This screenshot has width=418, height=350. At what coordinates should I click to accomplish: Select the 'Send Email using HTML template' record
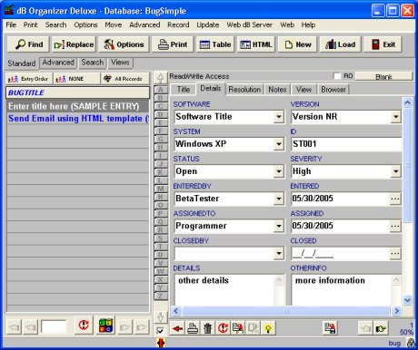pos(78,119)
